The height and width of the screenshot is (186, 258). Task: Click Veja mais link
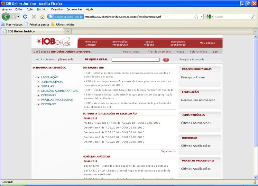coord(169,151)
